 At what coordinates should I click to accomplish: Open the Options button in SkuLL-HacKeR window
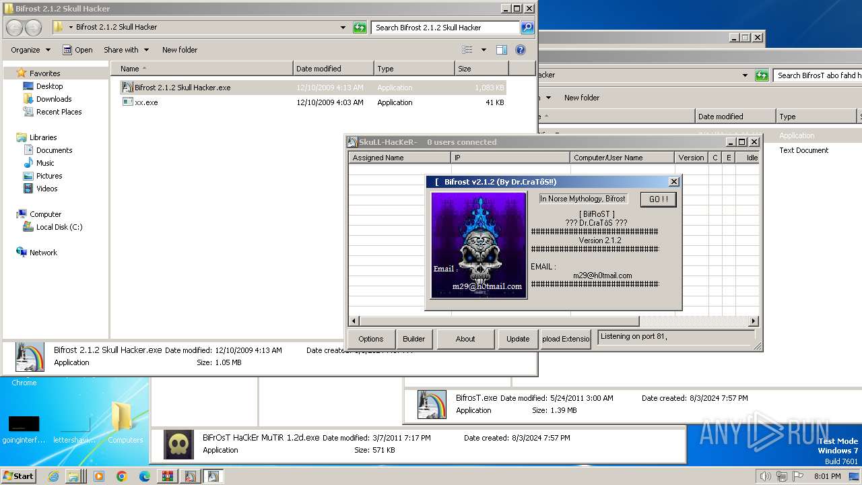coord(370,339)
